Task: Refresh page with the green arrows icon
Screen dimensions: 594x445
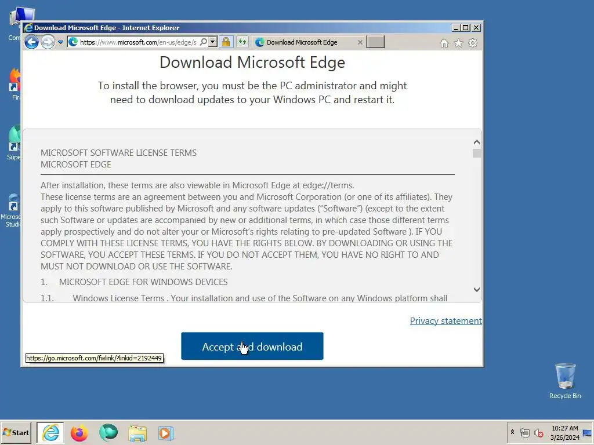Action: pos(242,42)
